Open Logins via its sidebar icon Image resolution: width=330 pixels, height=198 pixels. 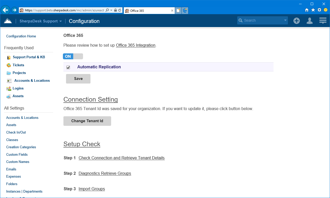[9, 88]
